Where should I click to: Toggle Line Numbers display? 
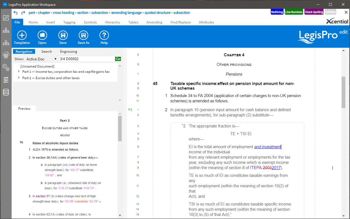294,12
